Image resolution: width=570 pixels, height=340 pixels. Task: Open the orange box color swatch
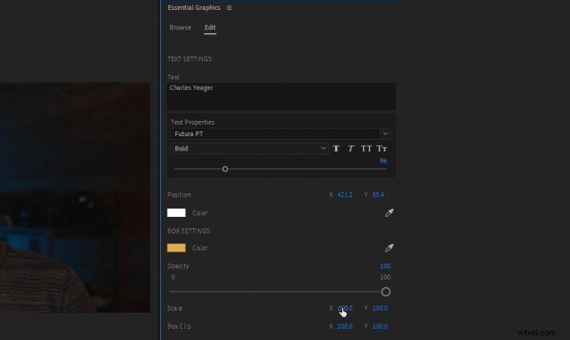[177, 248]
